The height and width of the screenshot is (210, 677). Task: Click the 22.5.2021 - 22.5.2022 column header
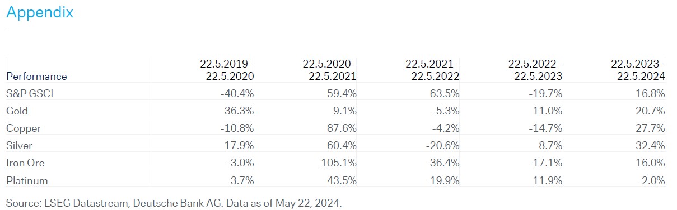(433, 70)
